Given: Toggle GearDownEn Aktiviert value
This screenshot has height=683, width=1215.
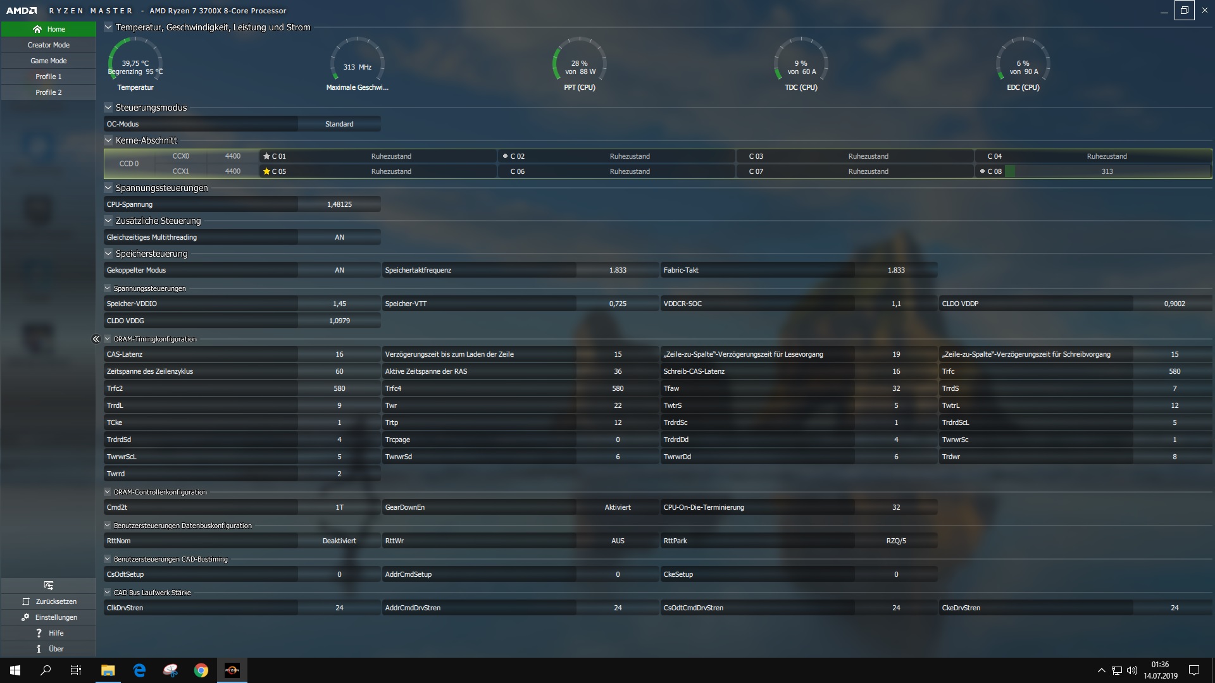Looking at the screenshot, I should pyautogui.click(x=617, y=507).
